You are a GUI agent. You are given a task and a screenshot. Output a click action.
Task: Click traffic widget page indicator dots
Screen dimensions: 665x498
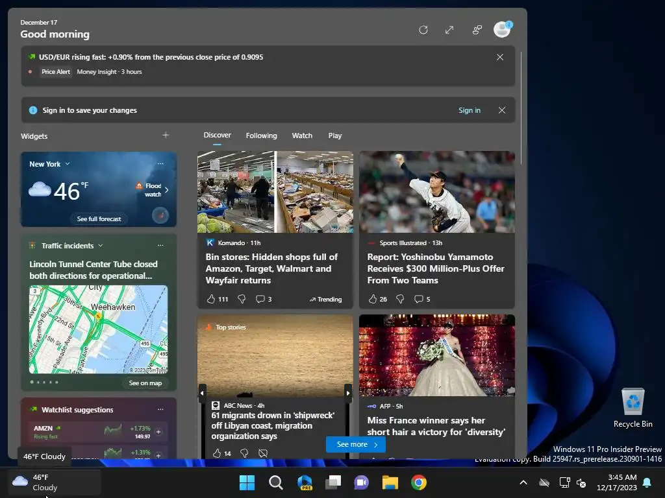click(x=44, y=382)
